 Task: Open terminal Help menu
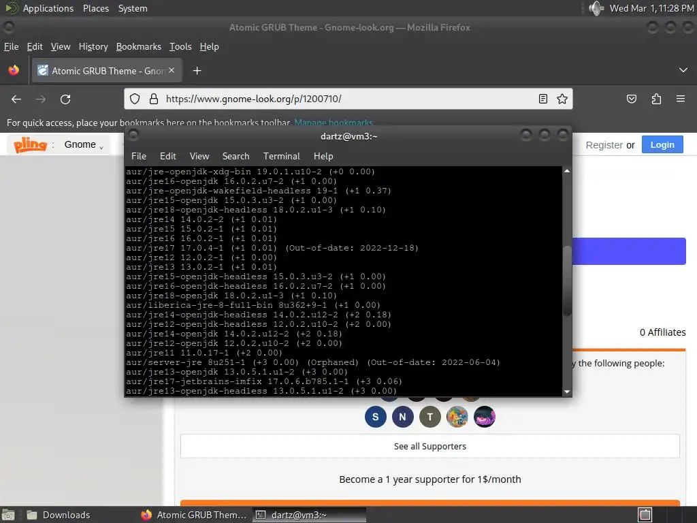click(323, 156)
